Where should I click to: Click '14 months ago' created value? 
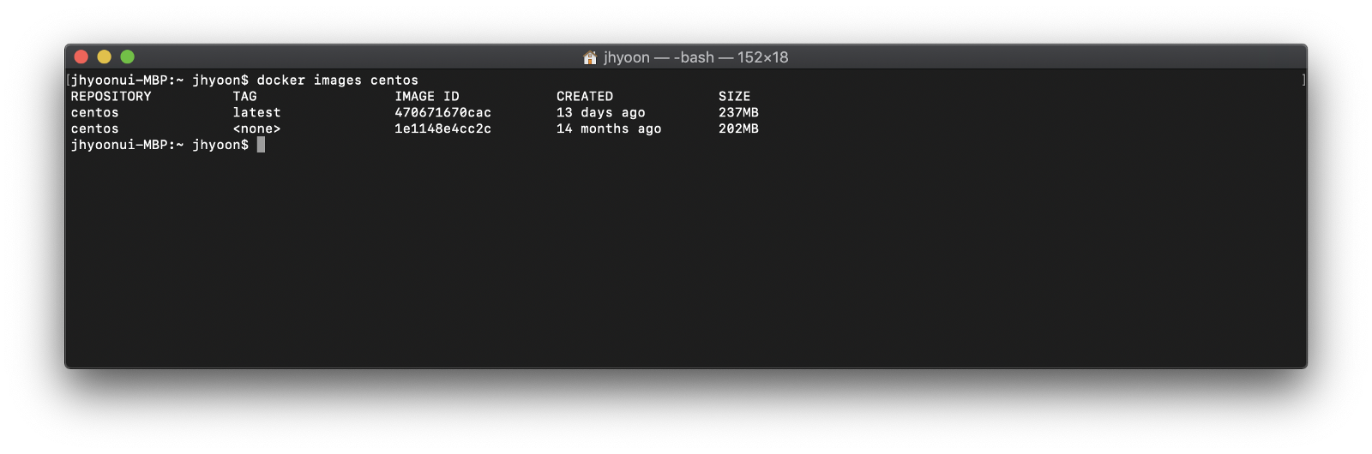(609, 128)
